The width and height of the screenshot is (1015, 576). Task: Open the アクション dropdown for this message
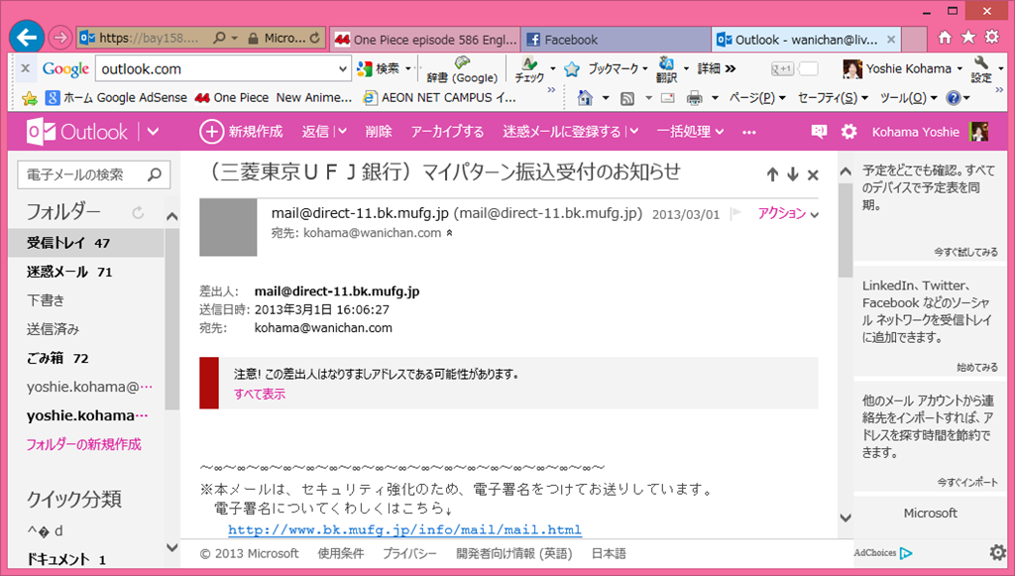click(788, 213)
